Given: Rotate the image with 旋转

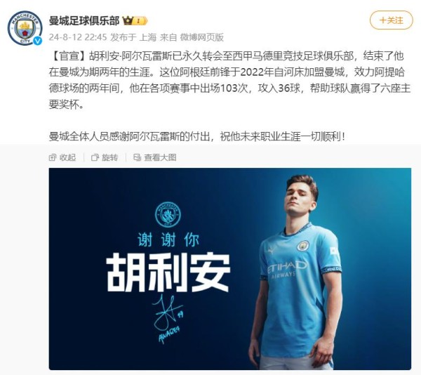Looking at the screenshot, I should (x=105, y=157).
